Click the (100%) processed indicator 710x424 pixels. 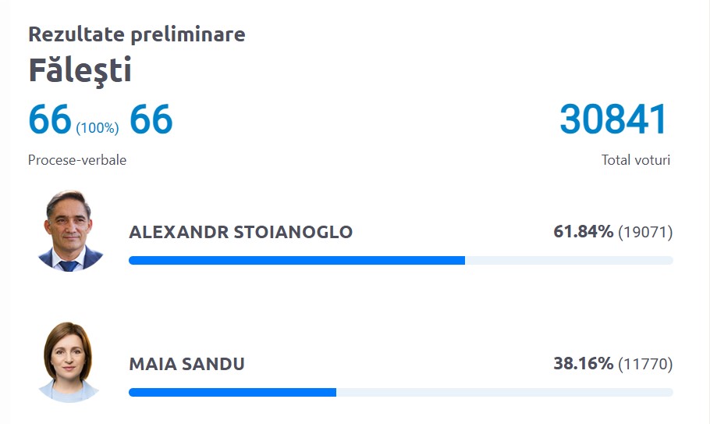(98, 127)
